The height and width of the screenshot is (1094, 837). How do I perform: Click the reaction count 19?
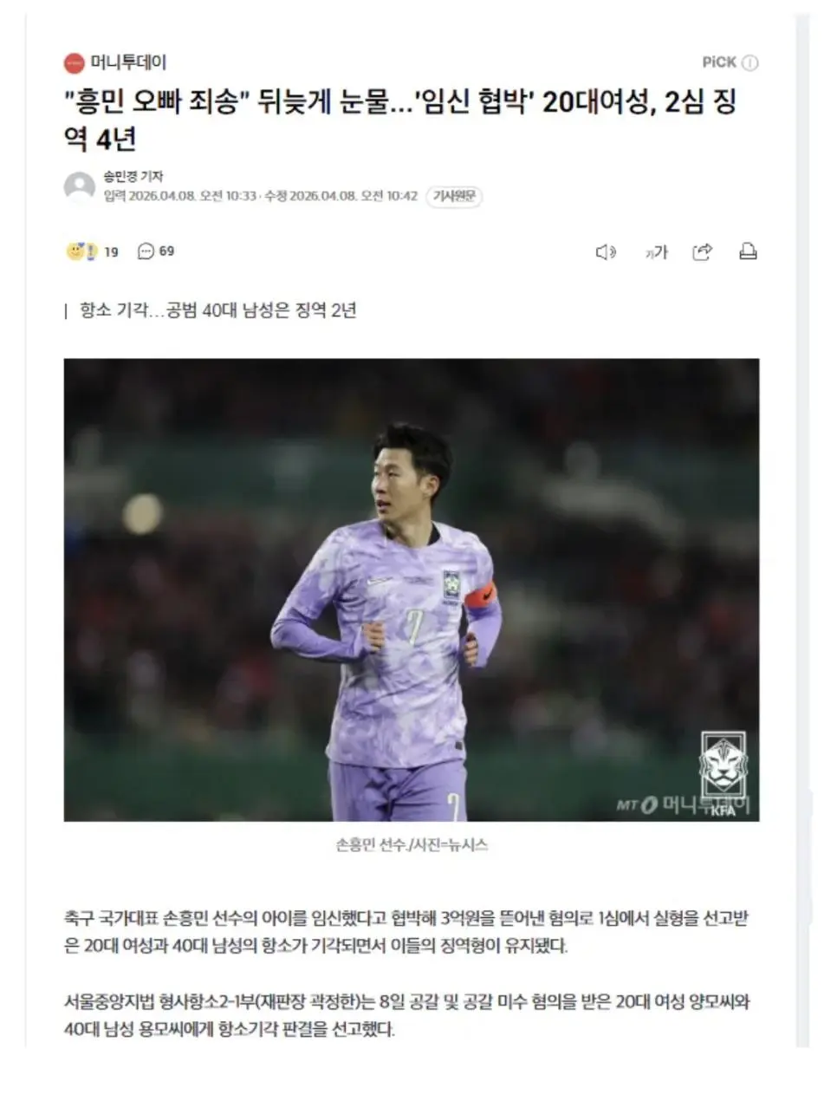click(111, 251)
